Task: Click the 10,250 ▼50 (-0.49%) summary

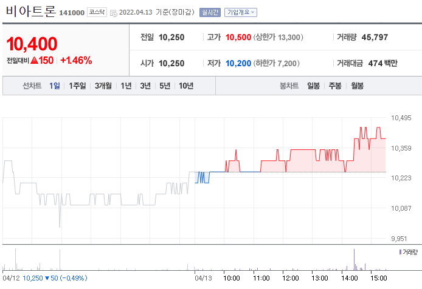Action: [55, 278]
